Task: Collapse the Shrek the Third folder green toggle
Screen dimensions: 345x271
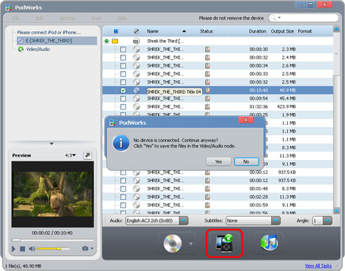Action: click(106, 41)
